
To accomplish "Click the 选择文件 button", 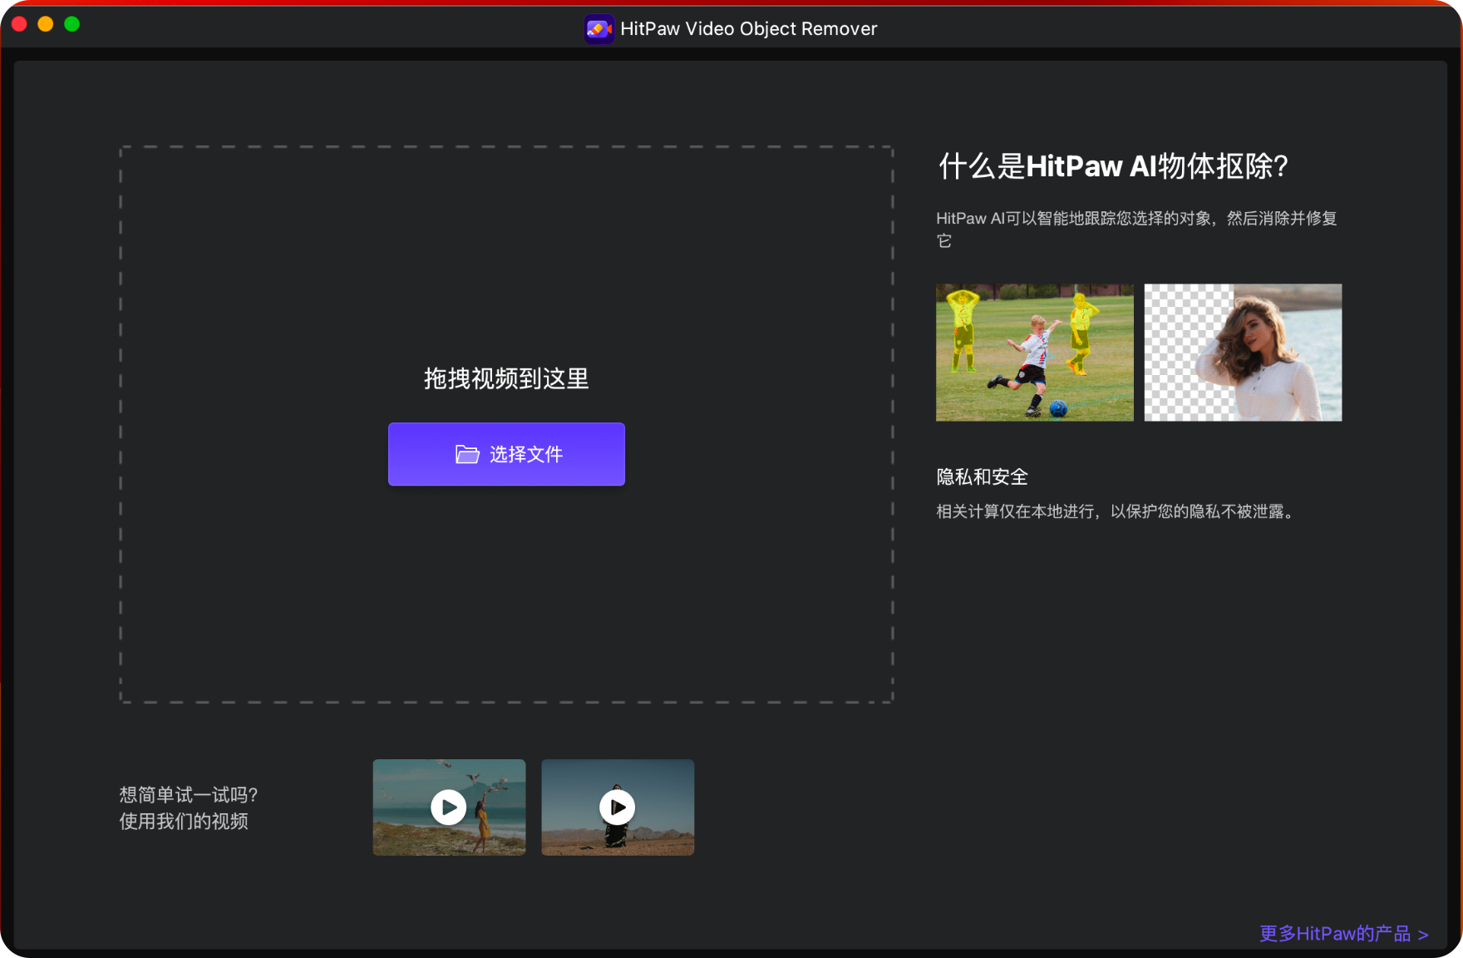I will click(x=506, y=454).
